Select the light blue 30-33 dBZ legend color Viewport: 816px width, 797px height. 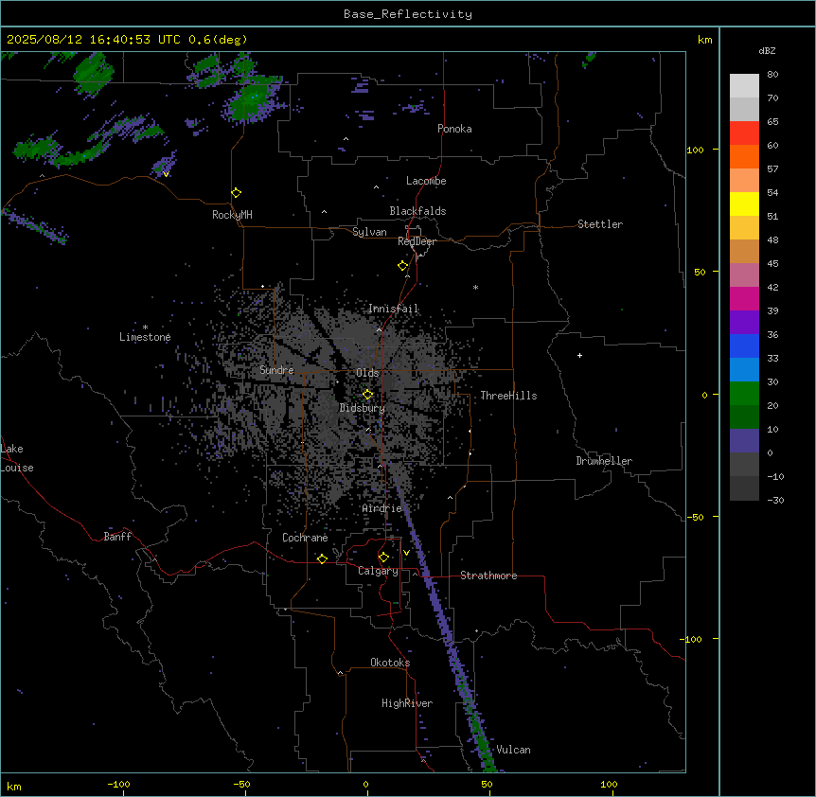pyautogui.click(x=744, y=370)
